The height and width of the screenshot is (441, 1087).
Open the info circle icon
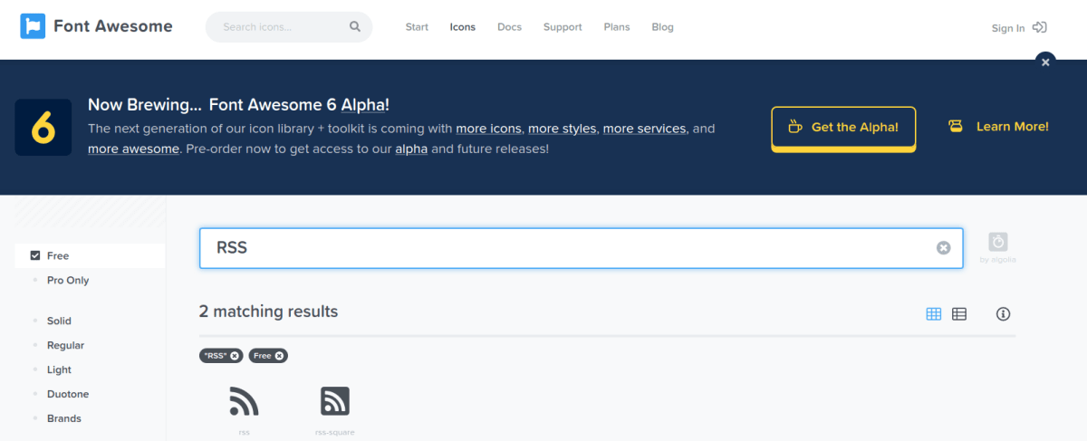[x=1003, y=314]
